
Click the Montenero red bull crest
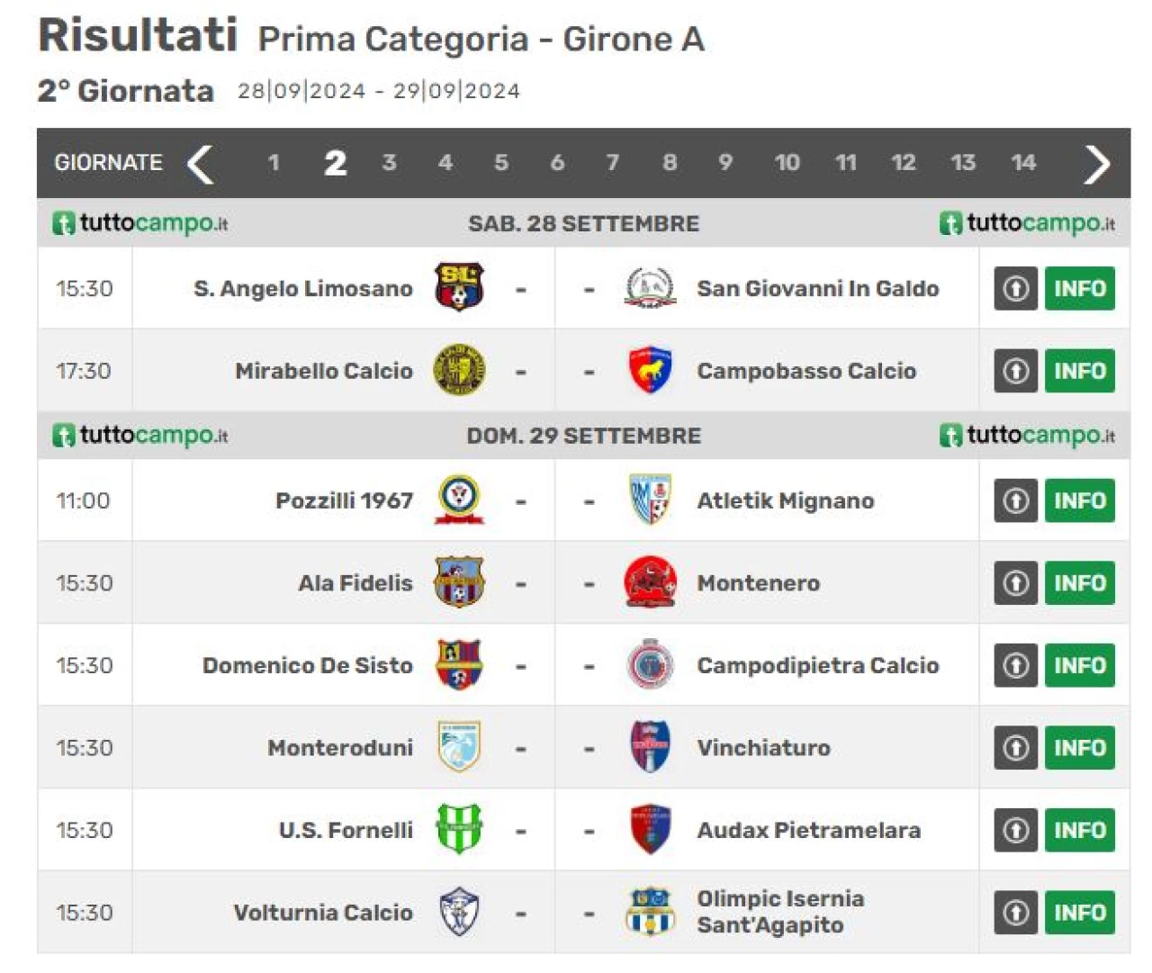tap(650, 582)
